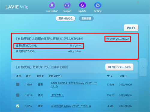Click number 11655 in the list
The height and width of the screenshot is (112, 150).
[x=28, y=106]
